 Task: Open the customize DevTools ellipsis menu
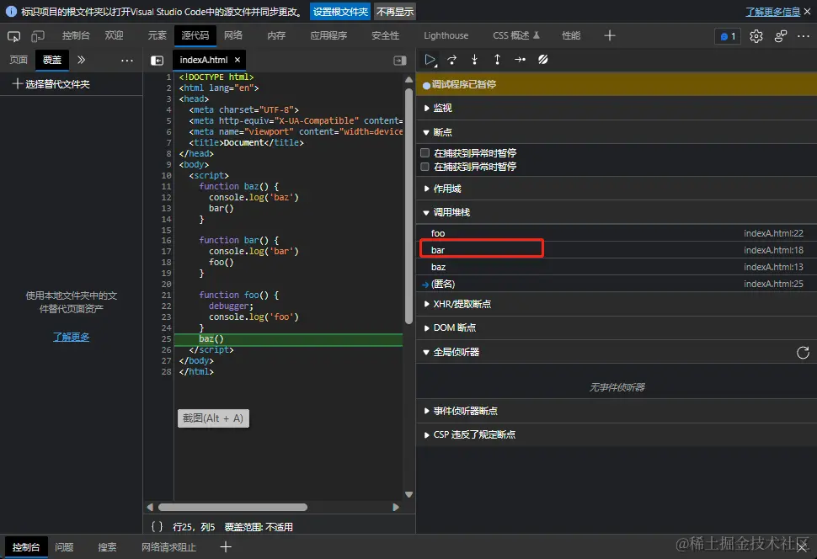click(x=804, y=36)
